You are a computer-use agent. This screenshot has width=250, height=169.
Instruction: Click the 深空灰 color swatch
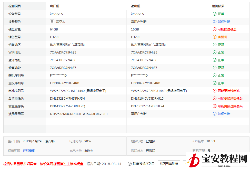tap(52, 21)
